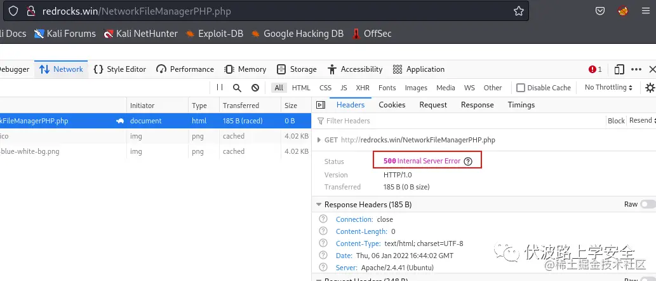
Task: Click help icon for Server header
Action: [x=323, y=267]
